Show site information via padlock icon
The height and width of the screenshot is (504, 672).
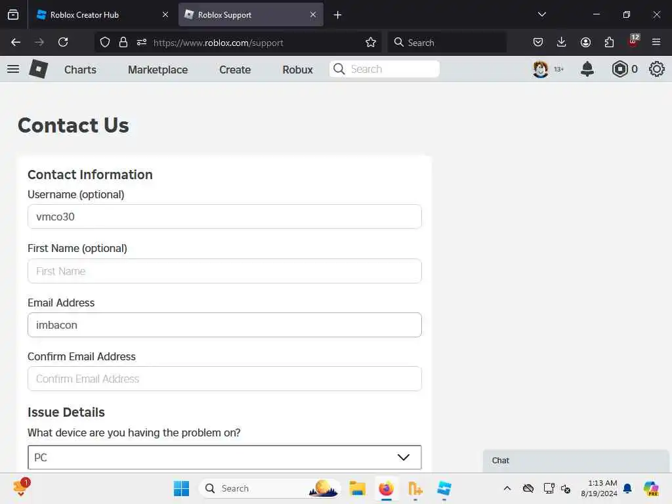coord(123,42)
